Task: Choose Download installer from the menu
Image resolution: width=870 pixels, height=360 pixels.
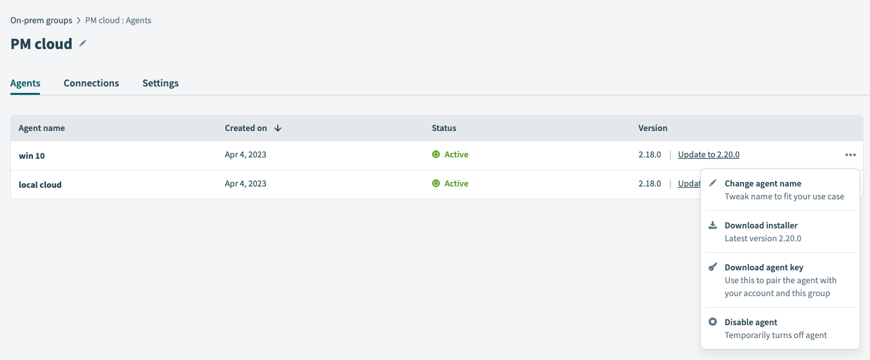Action: point(761,226)
